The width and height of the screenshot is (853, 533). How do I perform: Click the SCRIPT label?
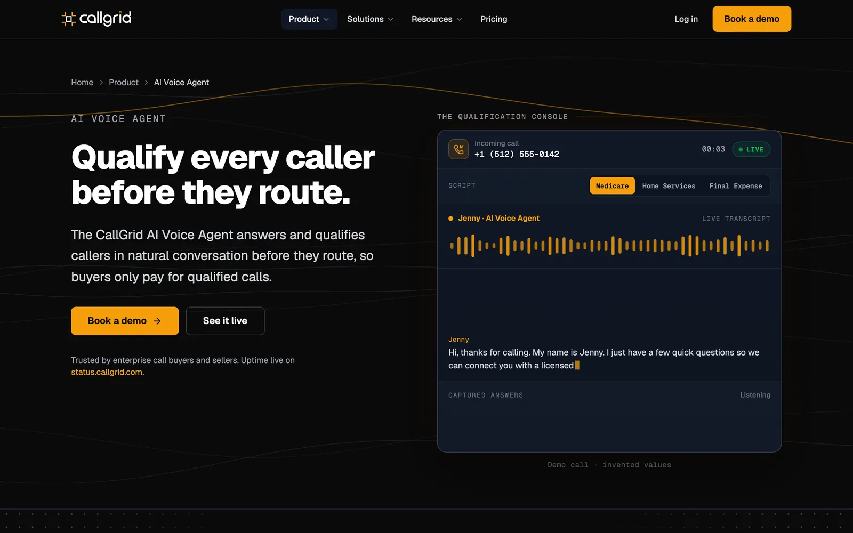tap(462, 185)
